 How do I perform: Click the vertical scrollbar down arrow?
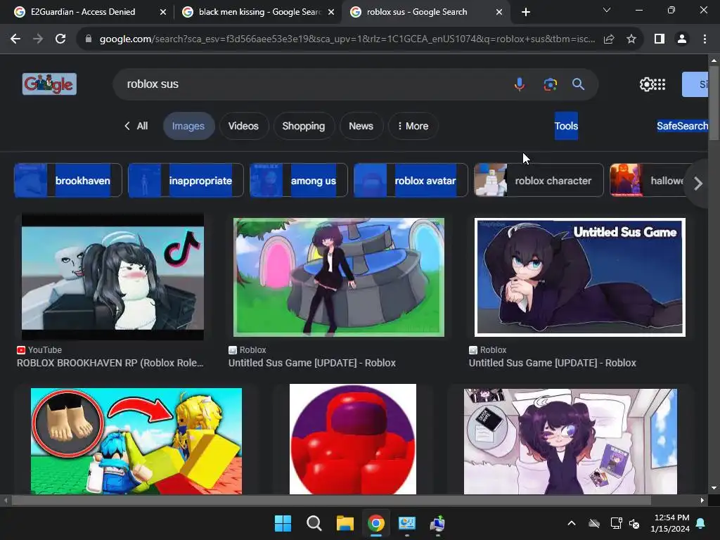714,488
